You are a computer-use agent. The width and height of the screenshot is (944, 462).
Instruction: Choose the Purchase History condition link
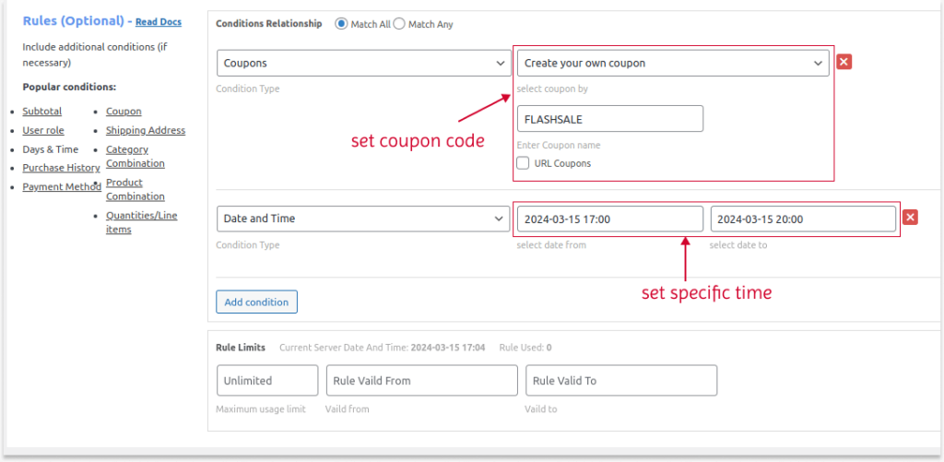point(62,168)
